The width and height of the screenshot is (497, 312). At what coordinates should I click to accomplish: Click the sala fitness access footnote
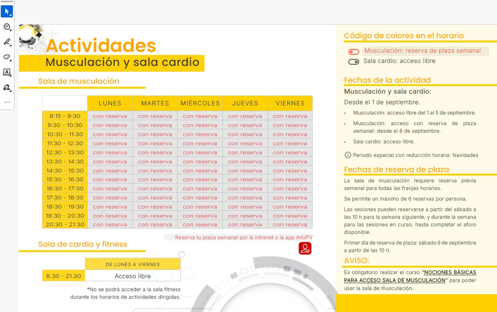(126, 293)
